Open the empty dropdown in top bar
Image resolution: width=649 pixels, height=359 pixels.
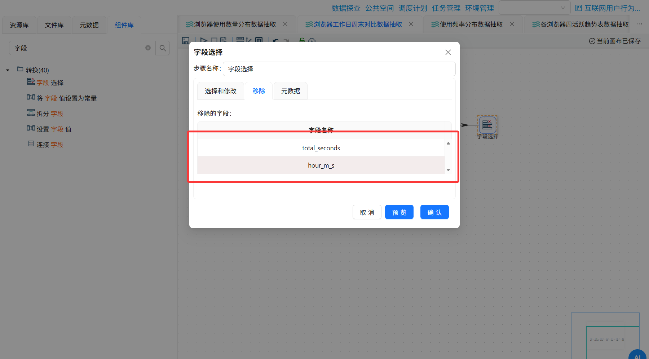[x=534, y=8]
